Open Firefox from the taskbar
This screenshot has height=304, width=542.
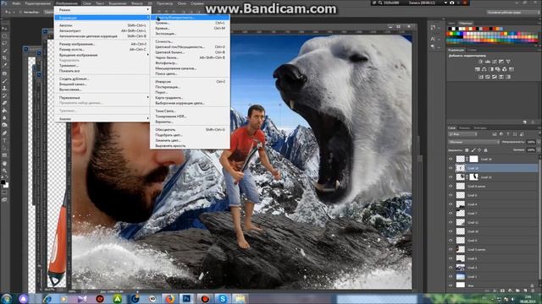(169, 298)
